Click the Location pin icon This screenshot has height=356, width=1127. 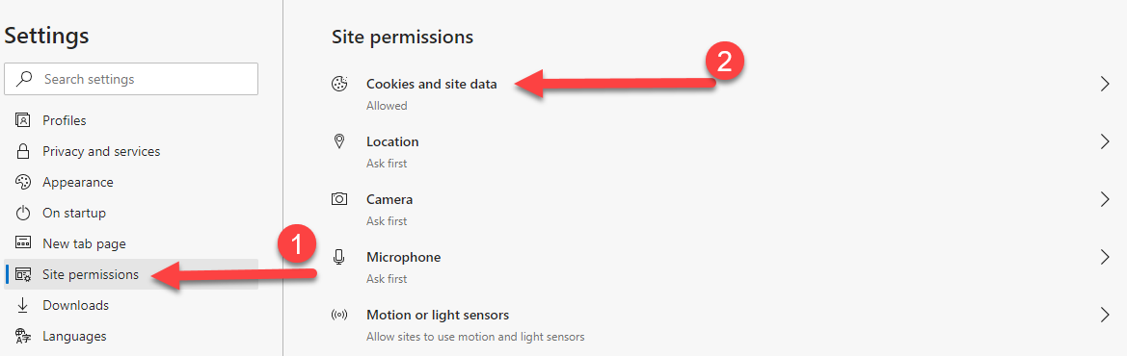click(x=339, y=141)
